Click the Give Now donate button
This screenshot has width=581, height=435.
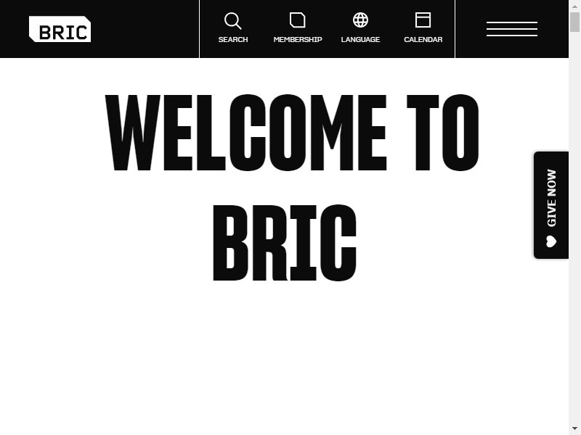click(x=551, y=205)
